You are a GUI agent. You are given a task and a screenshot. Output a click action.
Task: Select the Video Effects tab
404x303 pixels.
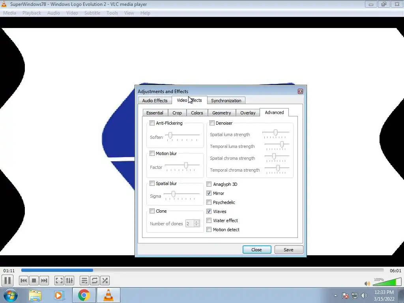pyautogui.click(x=189, y=100)
